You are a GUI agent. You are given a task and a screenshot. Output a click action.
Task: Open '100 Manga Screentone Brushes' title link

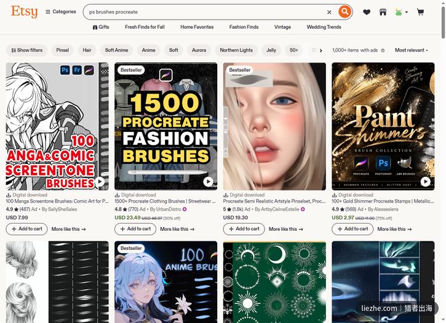pyautogui.click(x=57, y=201)
